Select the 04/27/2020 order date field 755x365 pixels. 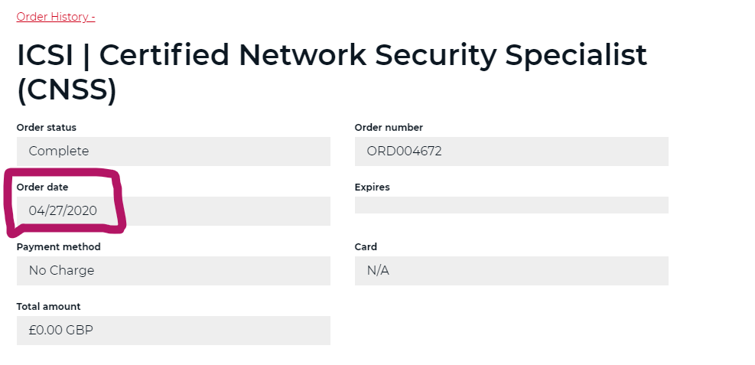coord(173,211)
